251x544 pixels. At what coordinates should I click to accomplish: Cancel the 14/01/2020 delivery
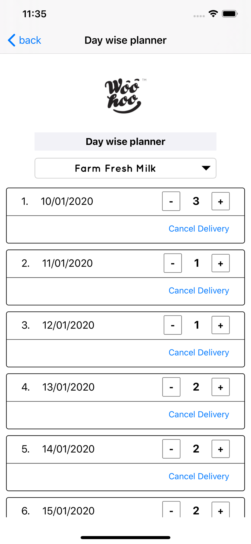199,477
